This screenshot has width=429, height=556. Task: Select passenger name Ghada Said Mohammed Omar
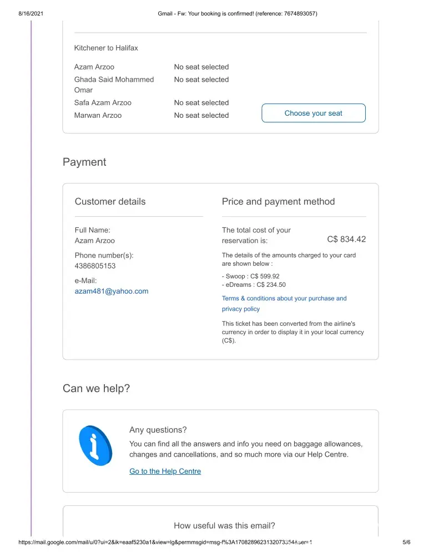tap(114, 85)
